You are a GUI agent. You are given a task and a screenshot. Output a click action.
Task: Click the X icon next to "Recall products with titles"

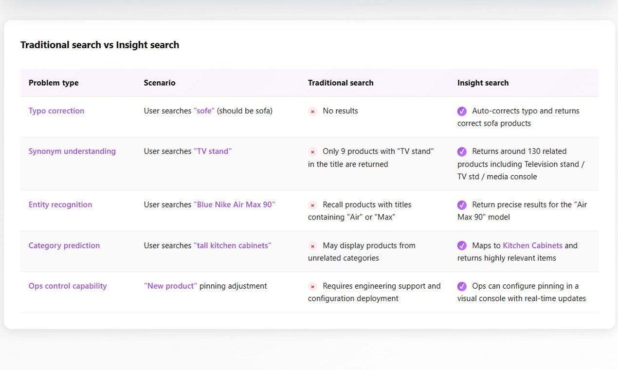tap(312, 204)
